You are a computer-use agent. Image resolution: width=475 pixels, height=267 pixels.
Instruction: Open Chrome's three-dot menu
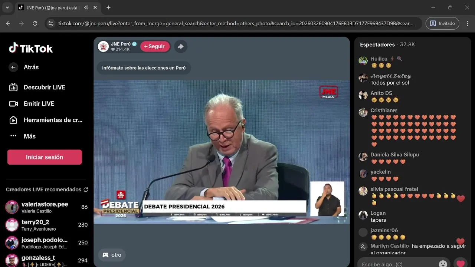(x=467, y=23)
